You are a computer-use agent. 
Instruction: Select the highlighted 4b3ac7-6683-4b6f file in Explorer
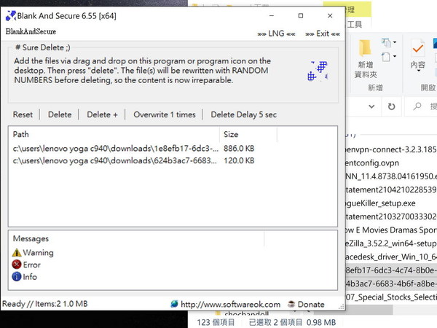[390, 284]
